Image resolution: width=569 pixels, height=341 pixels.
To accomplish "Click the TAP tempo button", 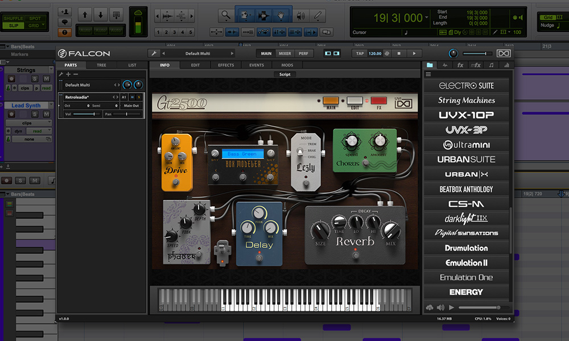I will [360, 53].
